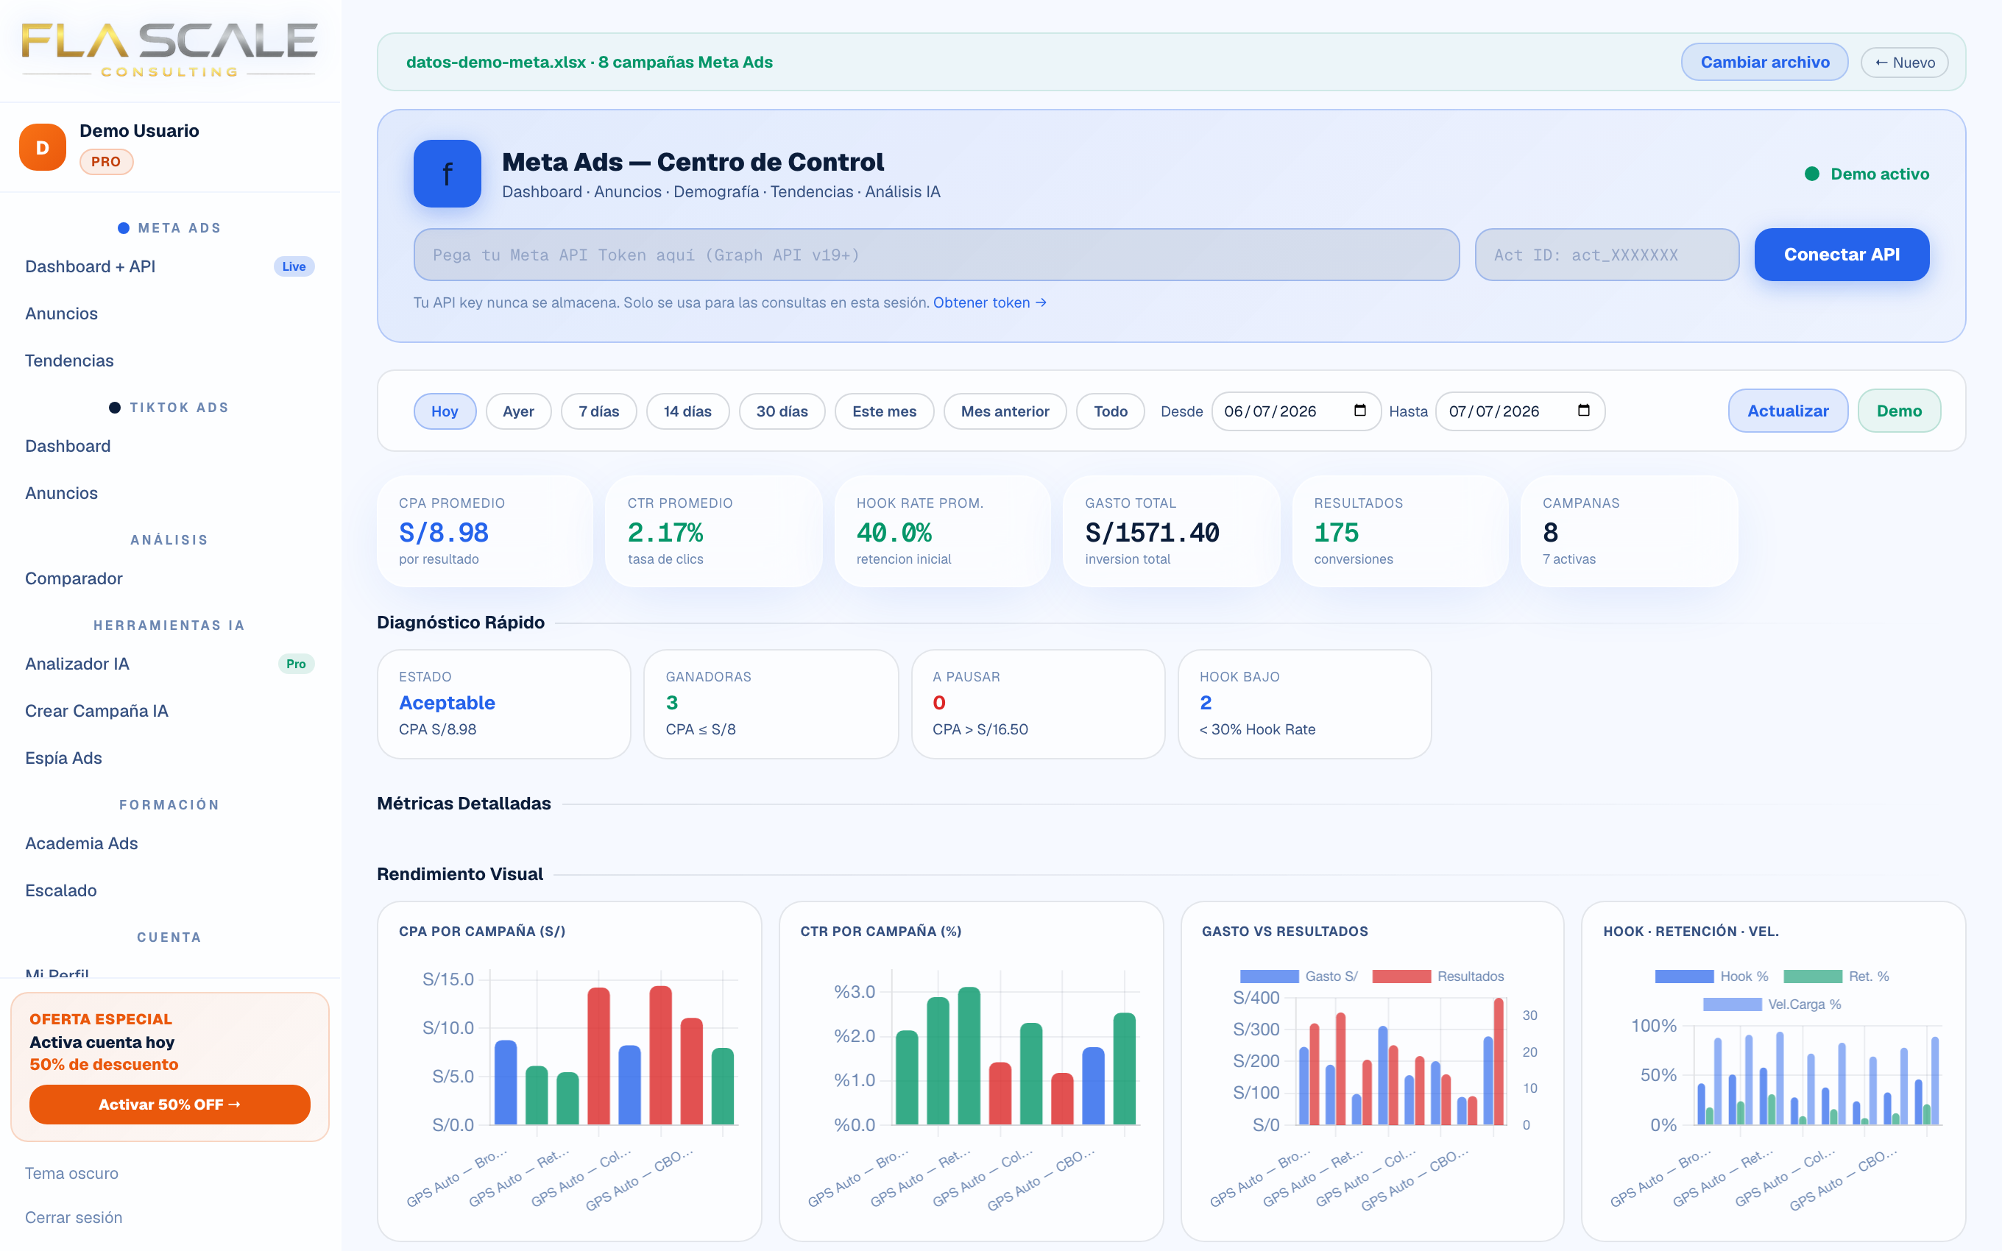The height and width of the screenshot is (1251, 2002).
Task: Open Tendencias in sidebar
Action: tap(169, 361)
